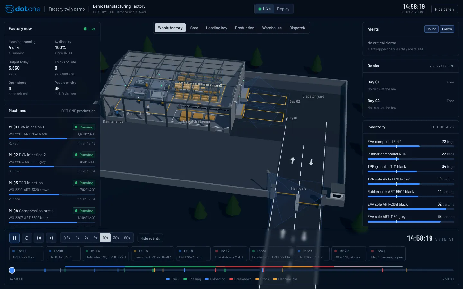The width and height of the screenshot is (463, 289).
Task: Open the 15:02 TRUCK-211 in event
Action: point(27,254)
